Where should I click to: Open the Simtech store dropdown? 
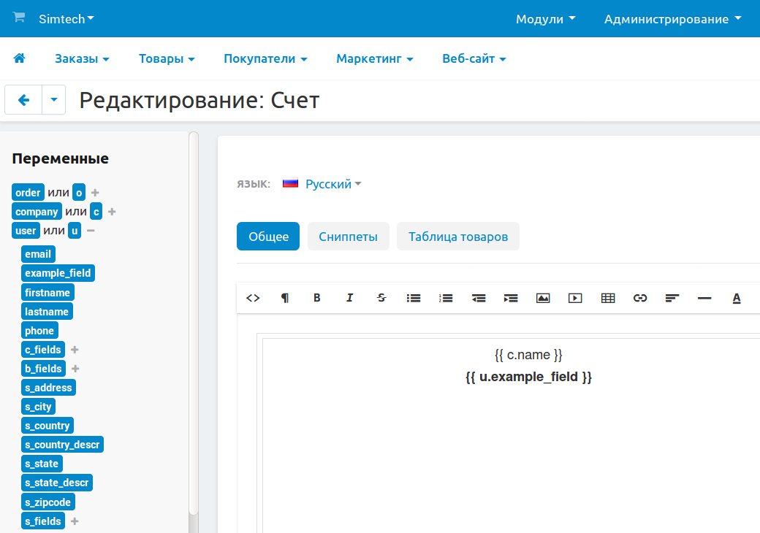(66, 19)
